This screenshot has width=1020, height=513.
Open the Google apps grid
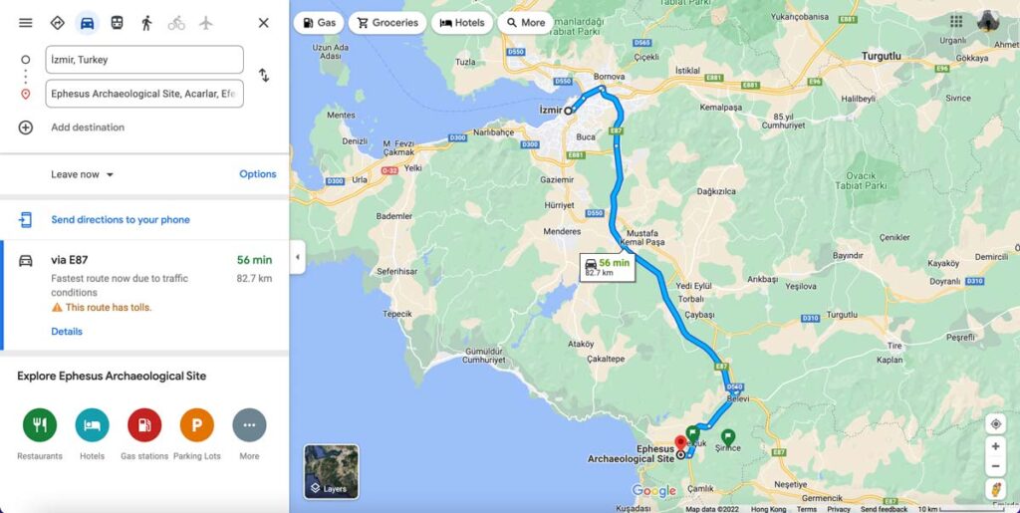click(956, 22)
